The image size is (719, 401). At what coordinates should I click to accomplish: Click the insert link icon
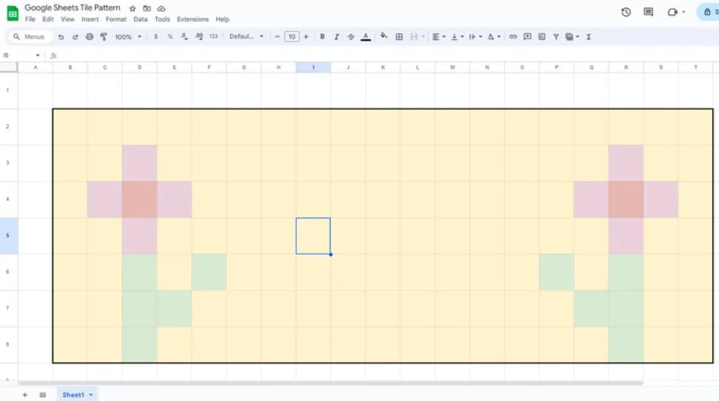pos(513,37)
